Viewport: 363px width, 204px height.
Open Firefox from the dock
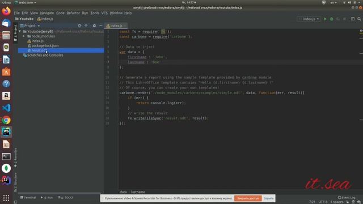(6, 11)
